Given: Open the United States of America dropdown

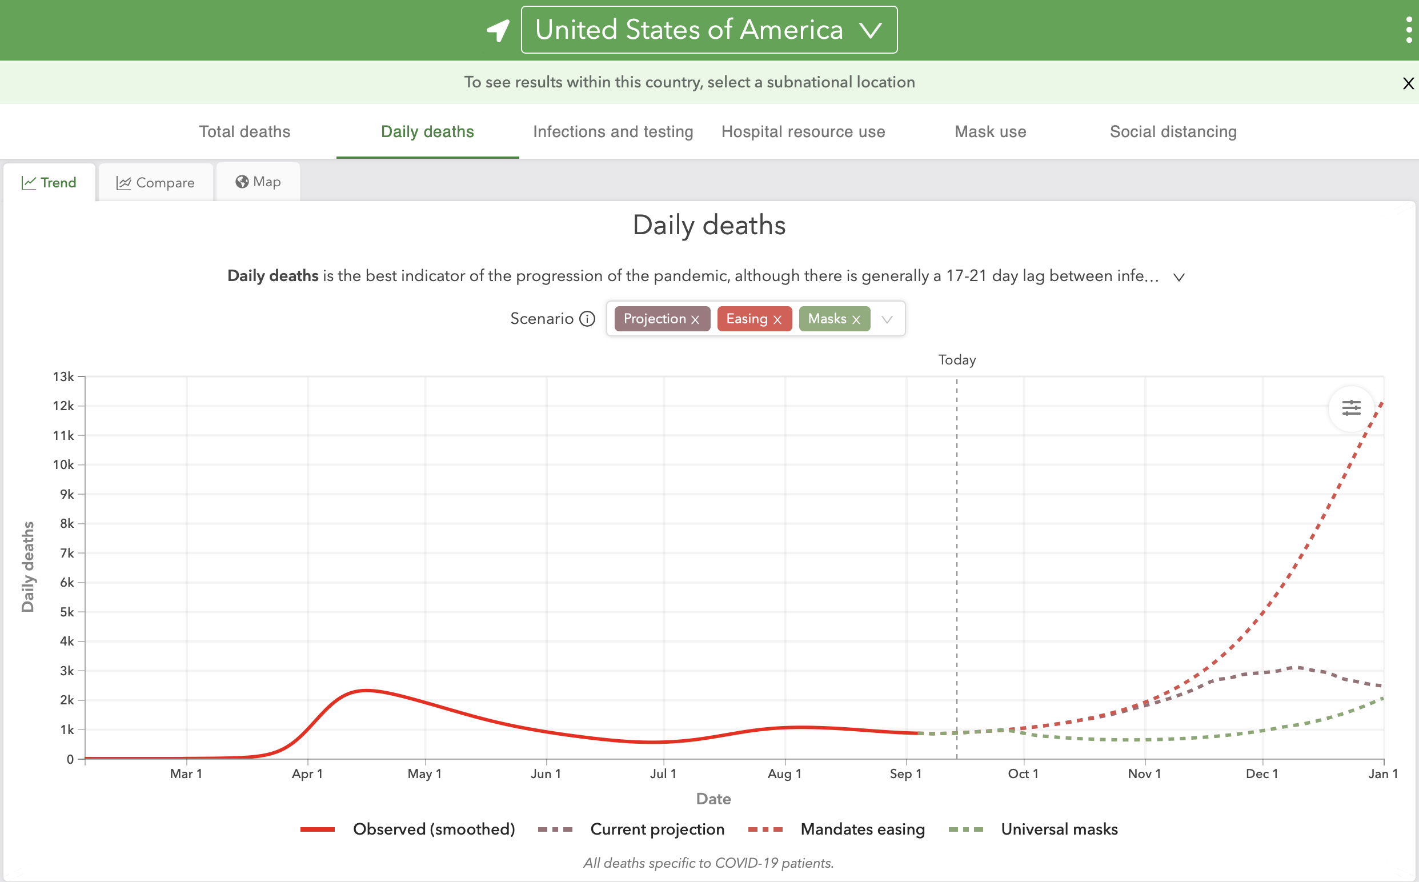Looking at the screenshot, I should click(x=708, y=30).
